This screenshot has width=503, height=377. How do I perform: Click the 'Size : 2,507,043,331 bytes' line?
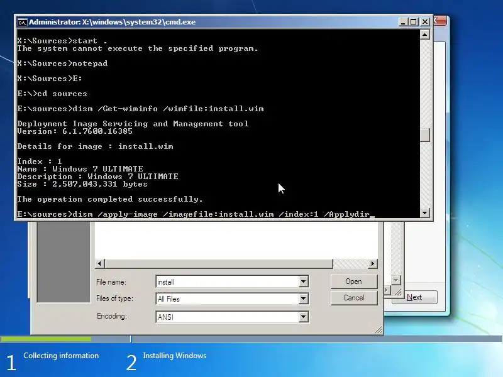tap(82, 184)
